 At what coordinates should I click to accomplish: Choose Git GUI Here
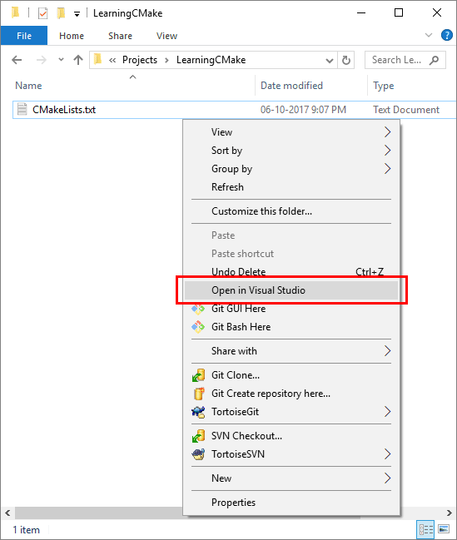291,309
